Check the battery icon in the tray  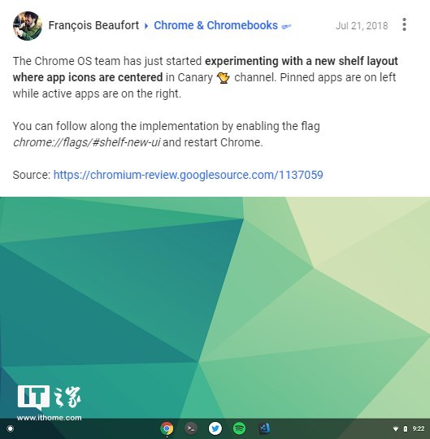(x=406, y=428)
